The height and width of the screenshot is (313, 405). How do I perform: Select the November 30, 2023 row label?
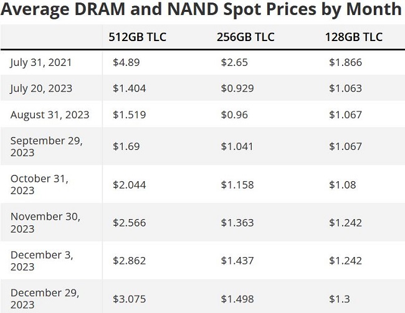(45, 222)
